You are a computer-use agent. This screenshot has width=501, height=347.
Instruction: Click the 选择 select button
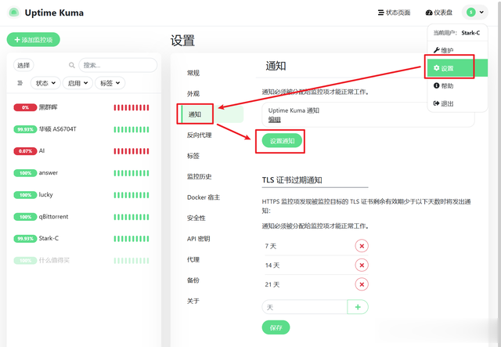pos(23,65)
